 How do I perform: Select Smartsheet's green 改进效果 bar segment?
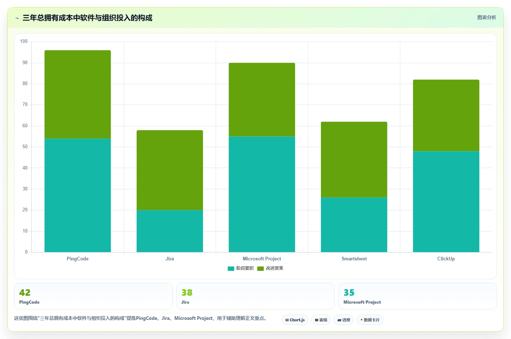coord(354,159)
